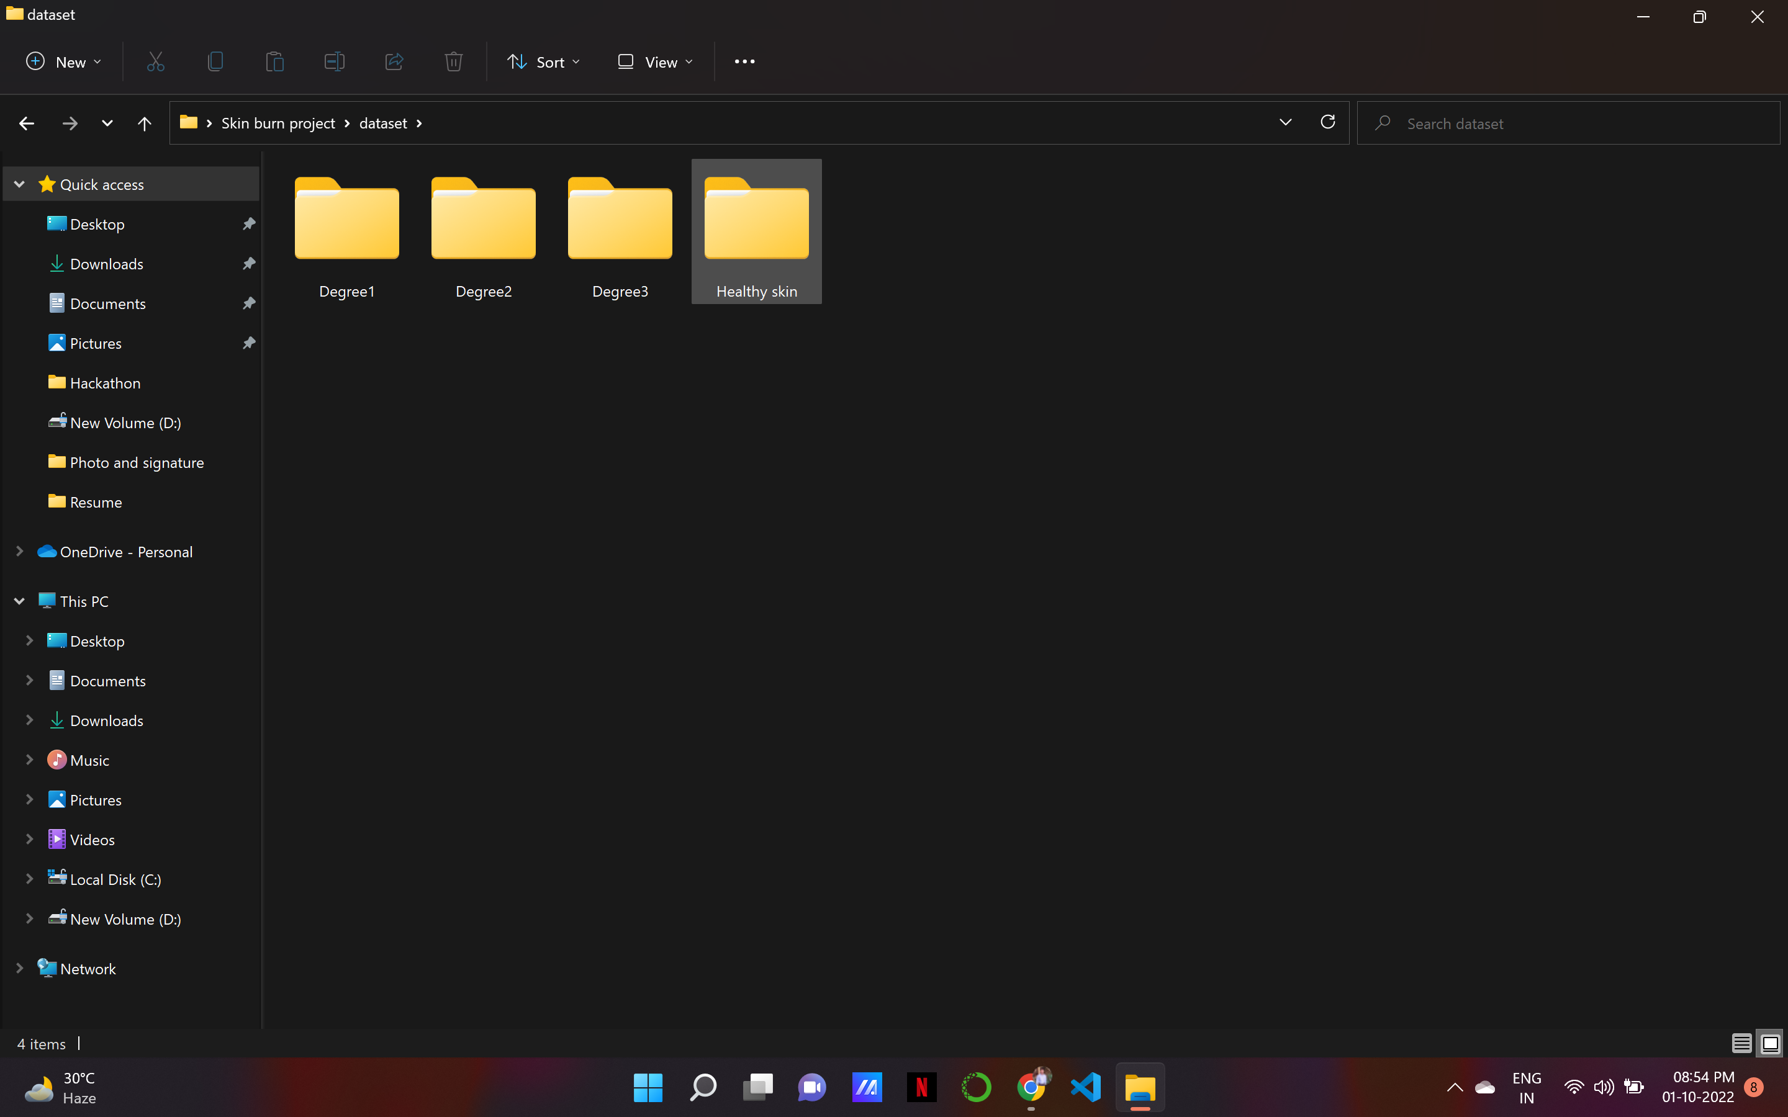Open the View dropdown menu

pos(654,62)
